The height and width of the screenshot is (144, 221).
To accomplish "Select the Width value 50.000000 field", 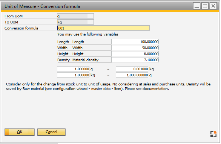I will (135, 48).
